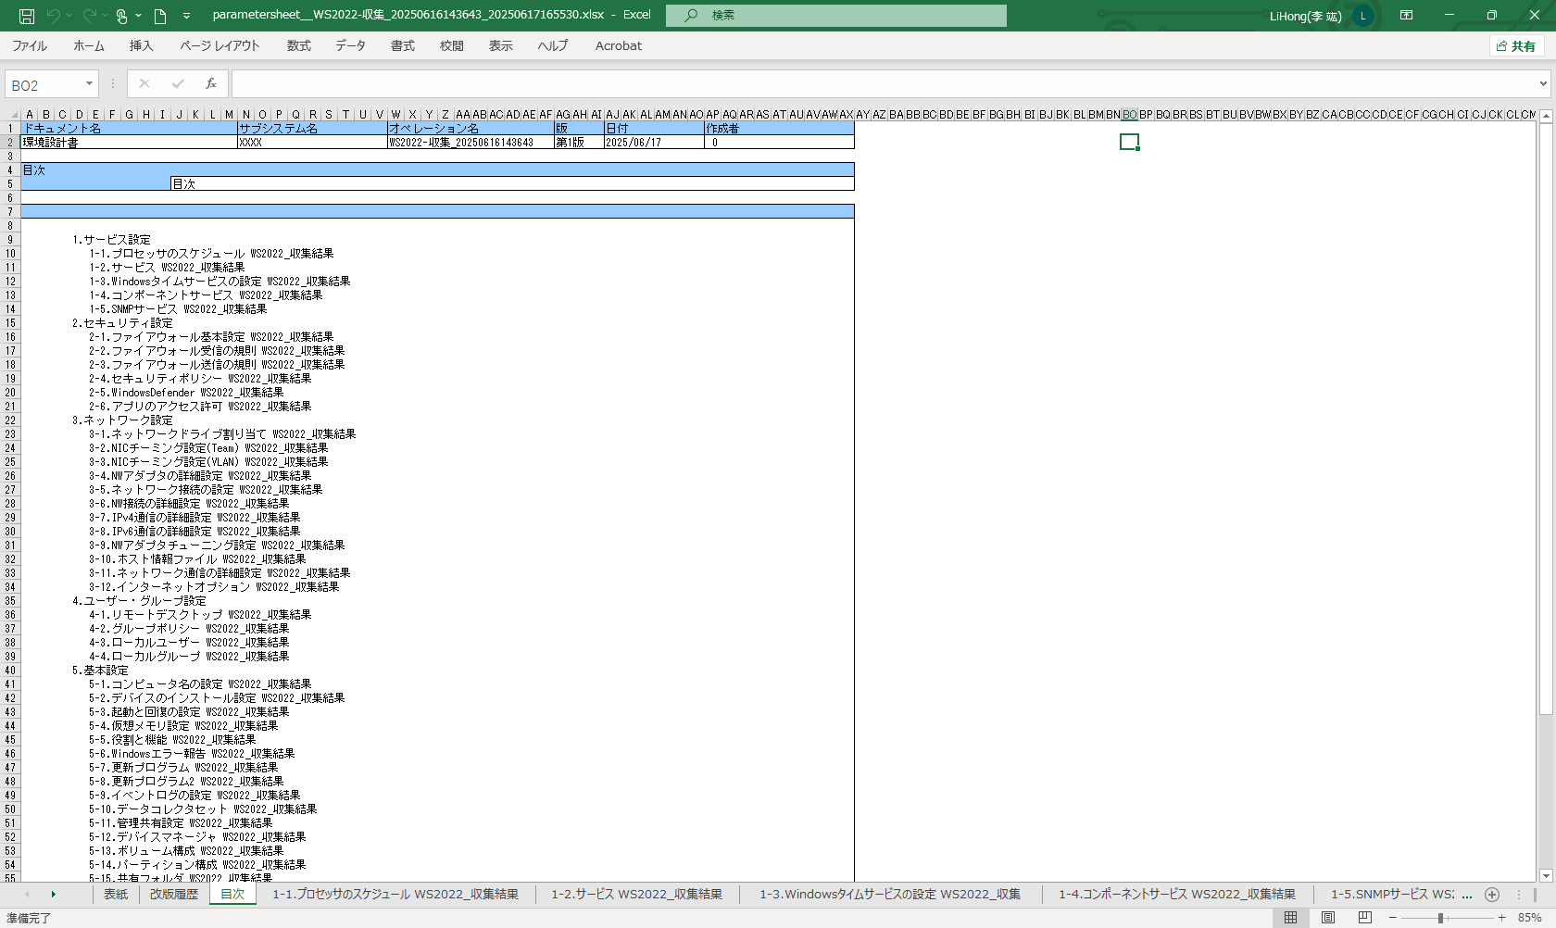Click the Ribbon Display Options icon
Image resolution: width=1556 pixels, height=928 pixels.
[x=1406, y=16]
